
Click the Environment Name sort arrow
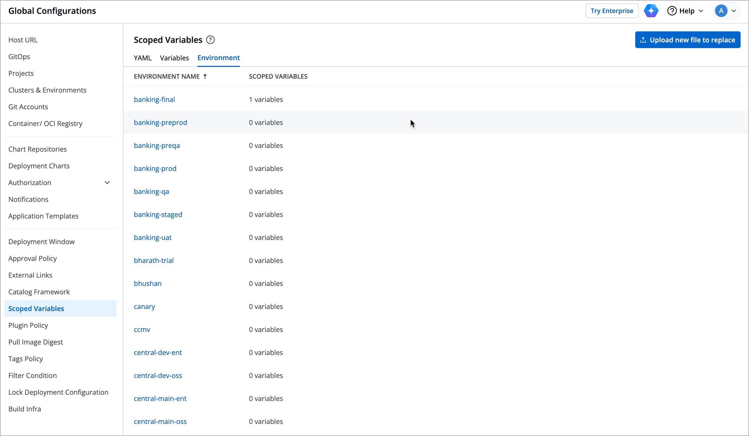[205, 76]
